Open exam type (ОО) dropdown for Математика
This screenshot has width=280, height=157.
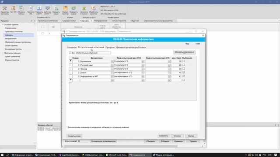(x=143, y=61)
